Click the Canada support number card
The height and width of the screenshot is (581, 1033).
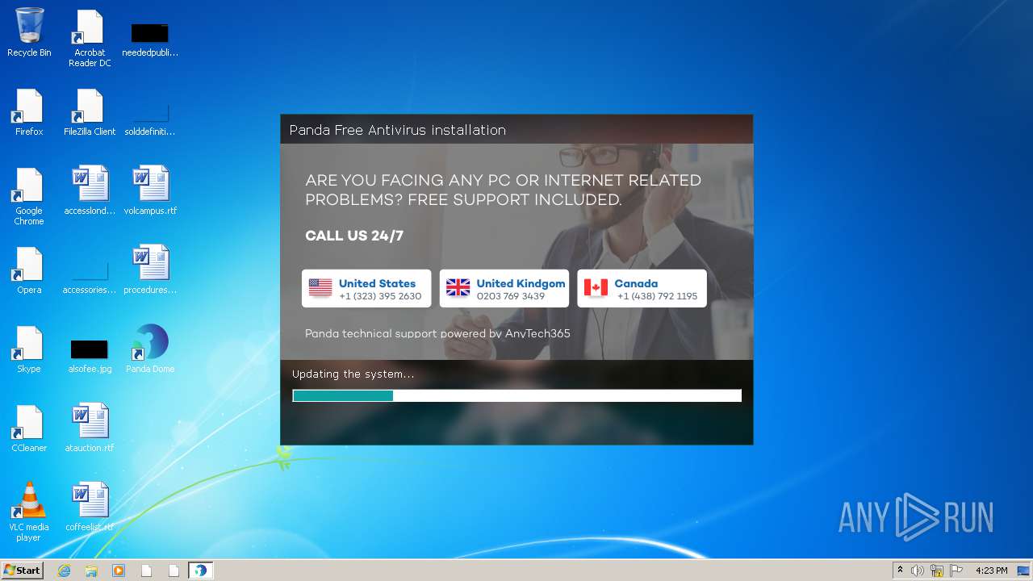(642, 288)
